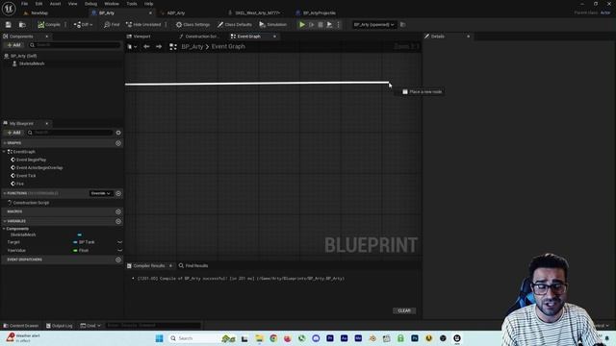Viewport: 616px width, 346px height.
Task: Open the Tools menu
Action: 132,4
